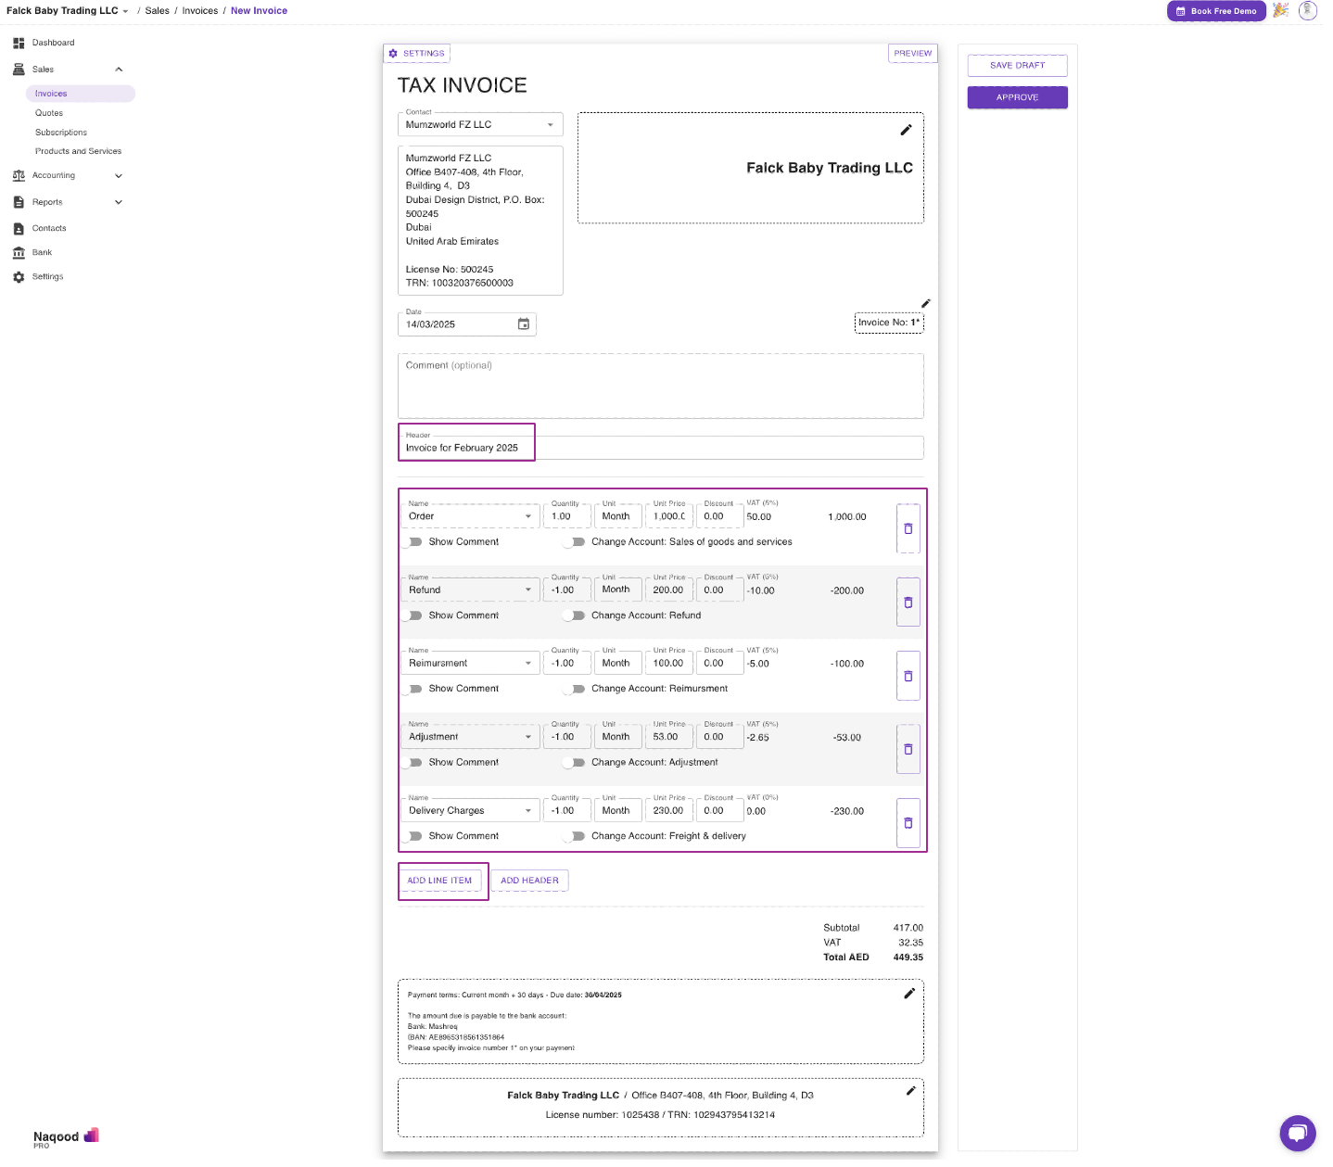Viewport: 1333px width, 1167px height.
Task: Edit the payment terms section
Action: pyautogui.click(x=908, y=994)
